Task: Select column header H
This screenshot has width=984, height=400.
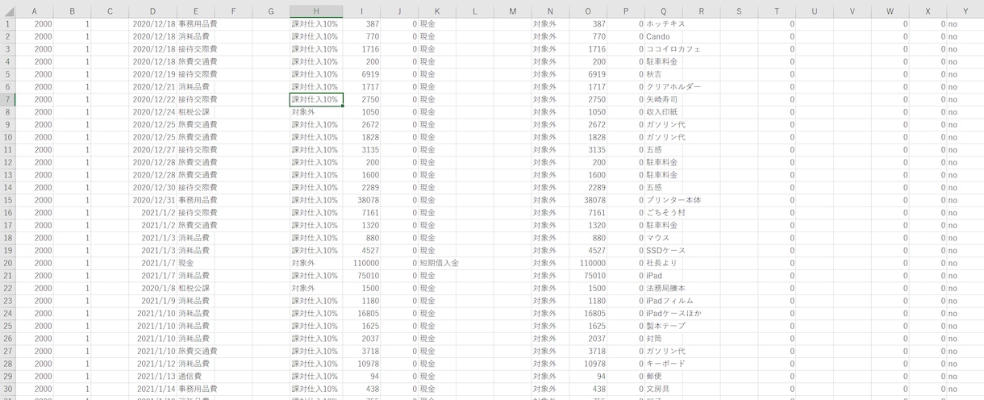Action: (316, 11)
